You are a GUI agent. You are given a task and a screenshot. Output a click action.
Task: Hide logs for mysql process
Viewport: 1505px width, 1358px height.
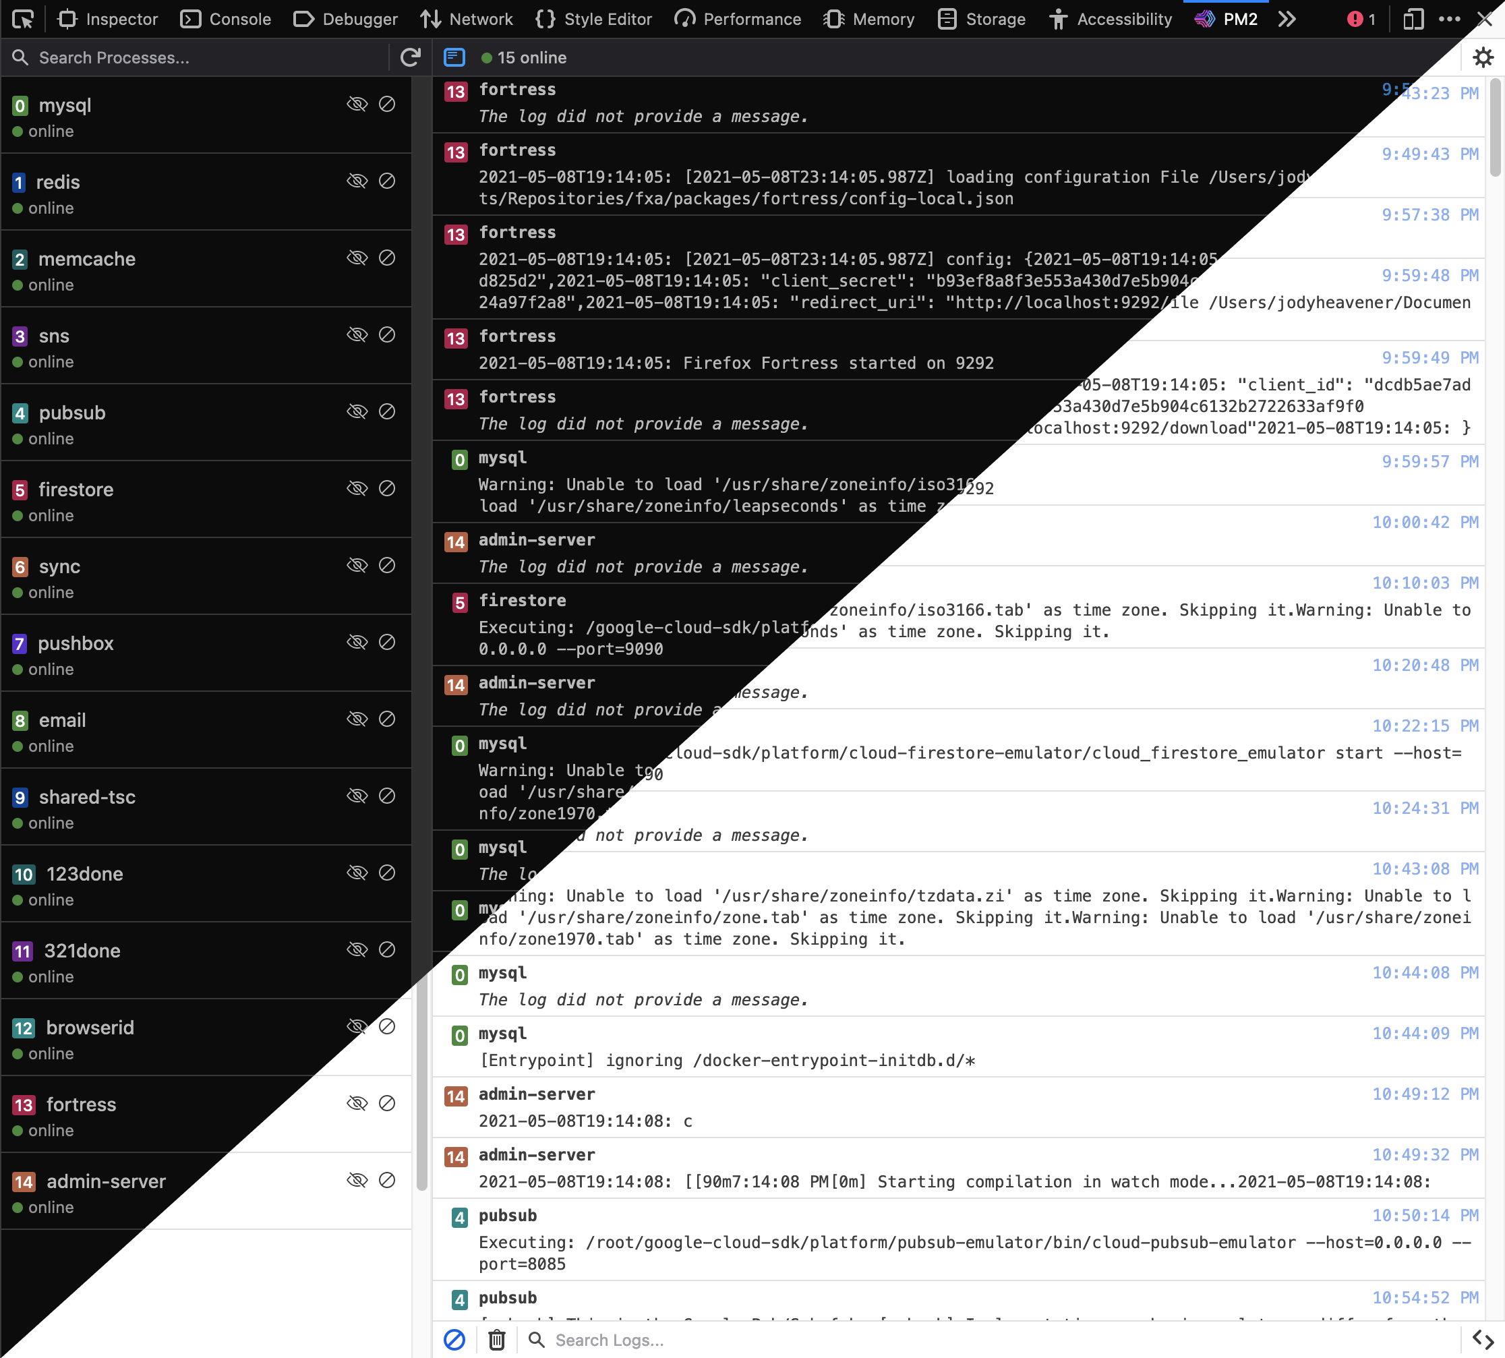click(357, 105)
